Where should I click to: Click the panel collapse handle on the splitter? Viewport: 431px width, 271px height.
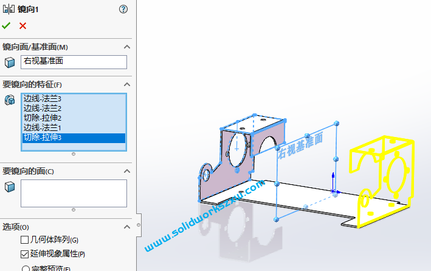coord(139,225)
